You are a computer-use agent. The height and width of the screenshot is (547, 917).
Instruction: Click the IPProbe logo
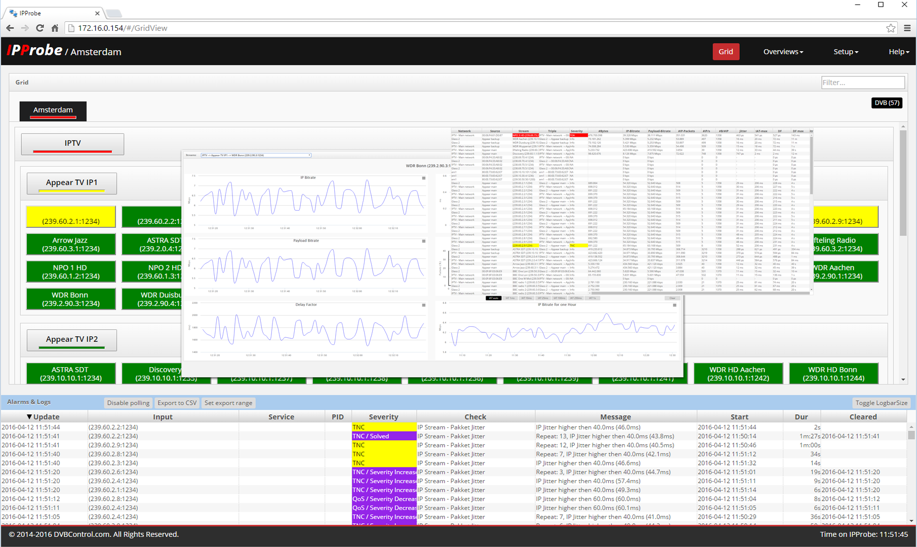click(x=34, y=51)
